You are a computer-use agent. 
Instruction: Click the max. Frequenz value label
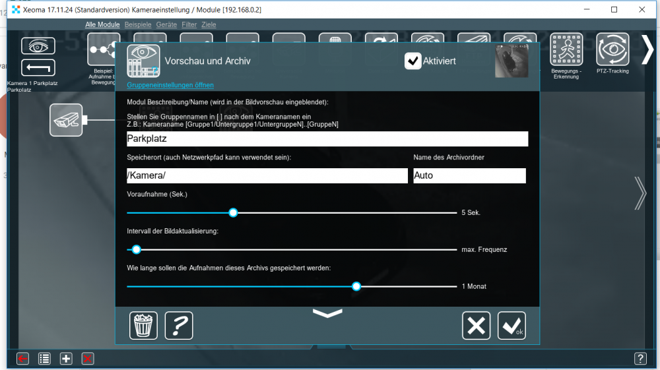point(484,250)
